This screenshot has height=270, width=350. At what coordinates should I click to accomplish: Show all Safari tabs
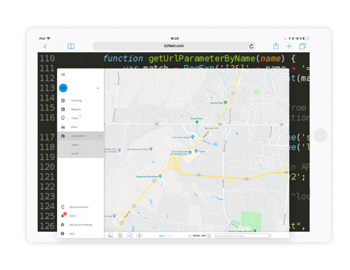302,46
